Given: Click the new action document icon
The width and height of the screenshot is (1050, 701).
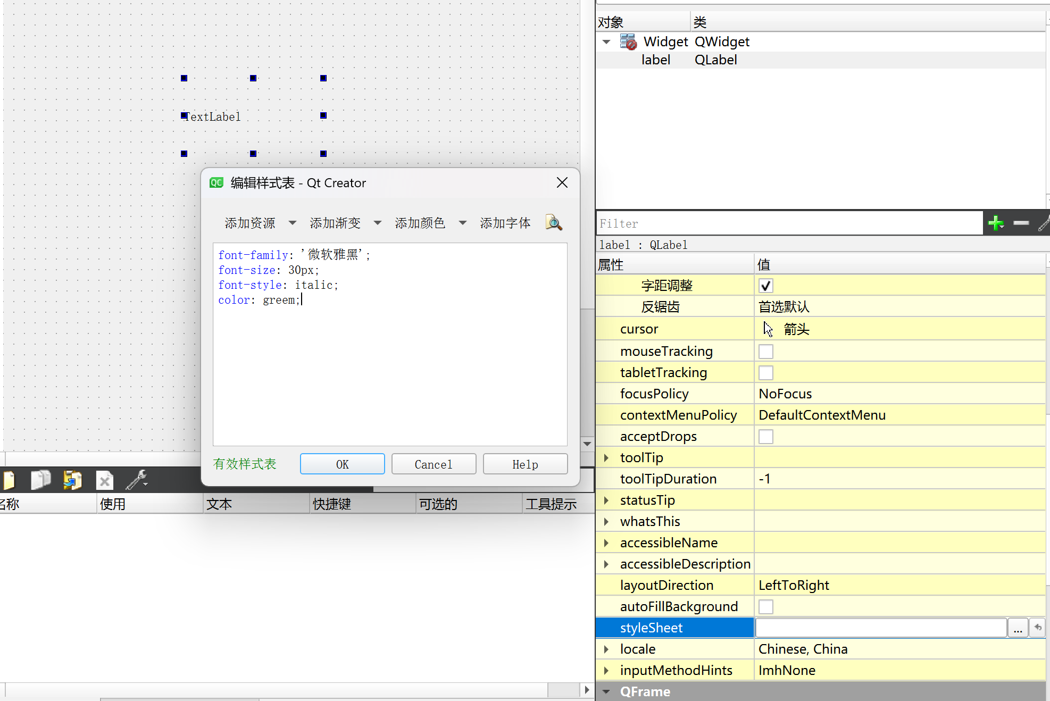Looking at the screenshot, I should tap(9, 480).
